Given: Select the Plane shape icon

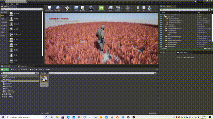Looking at the screenshot, I should click(11, 60).
